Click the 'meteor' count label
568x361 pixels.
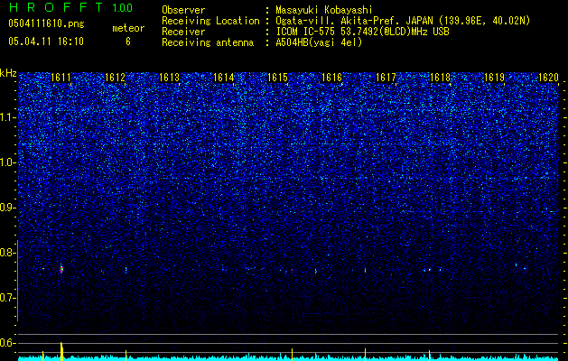click(128, 28)
